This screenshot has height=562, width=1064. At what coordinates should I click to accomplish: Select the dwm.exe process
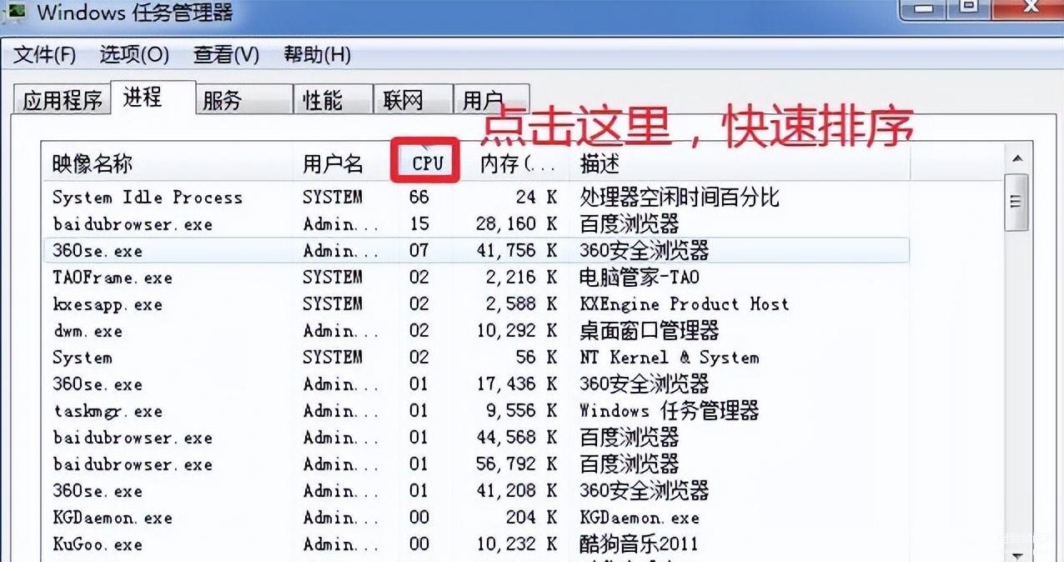[476, 331]
